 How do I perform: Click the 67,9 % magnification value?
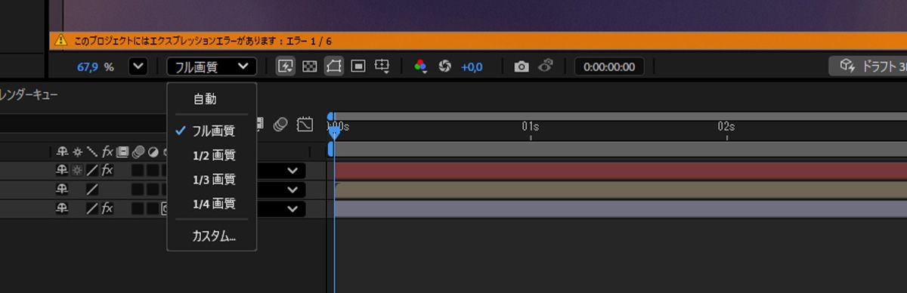(x=95, y=66)
